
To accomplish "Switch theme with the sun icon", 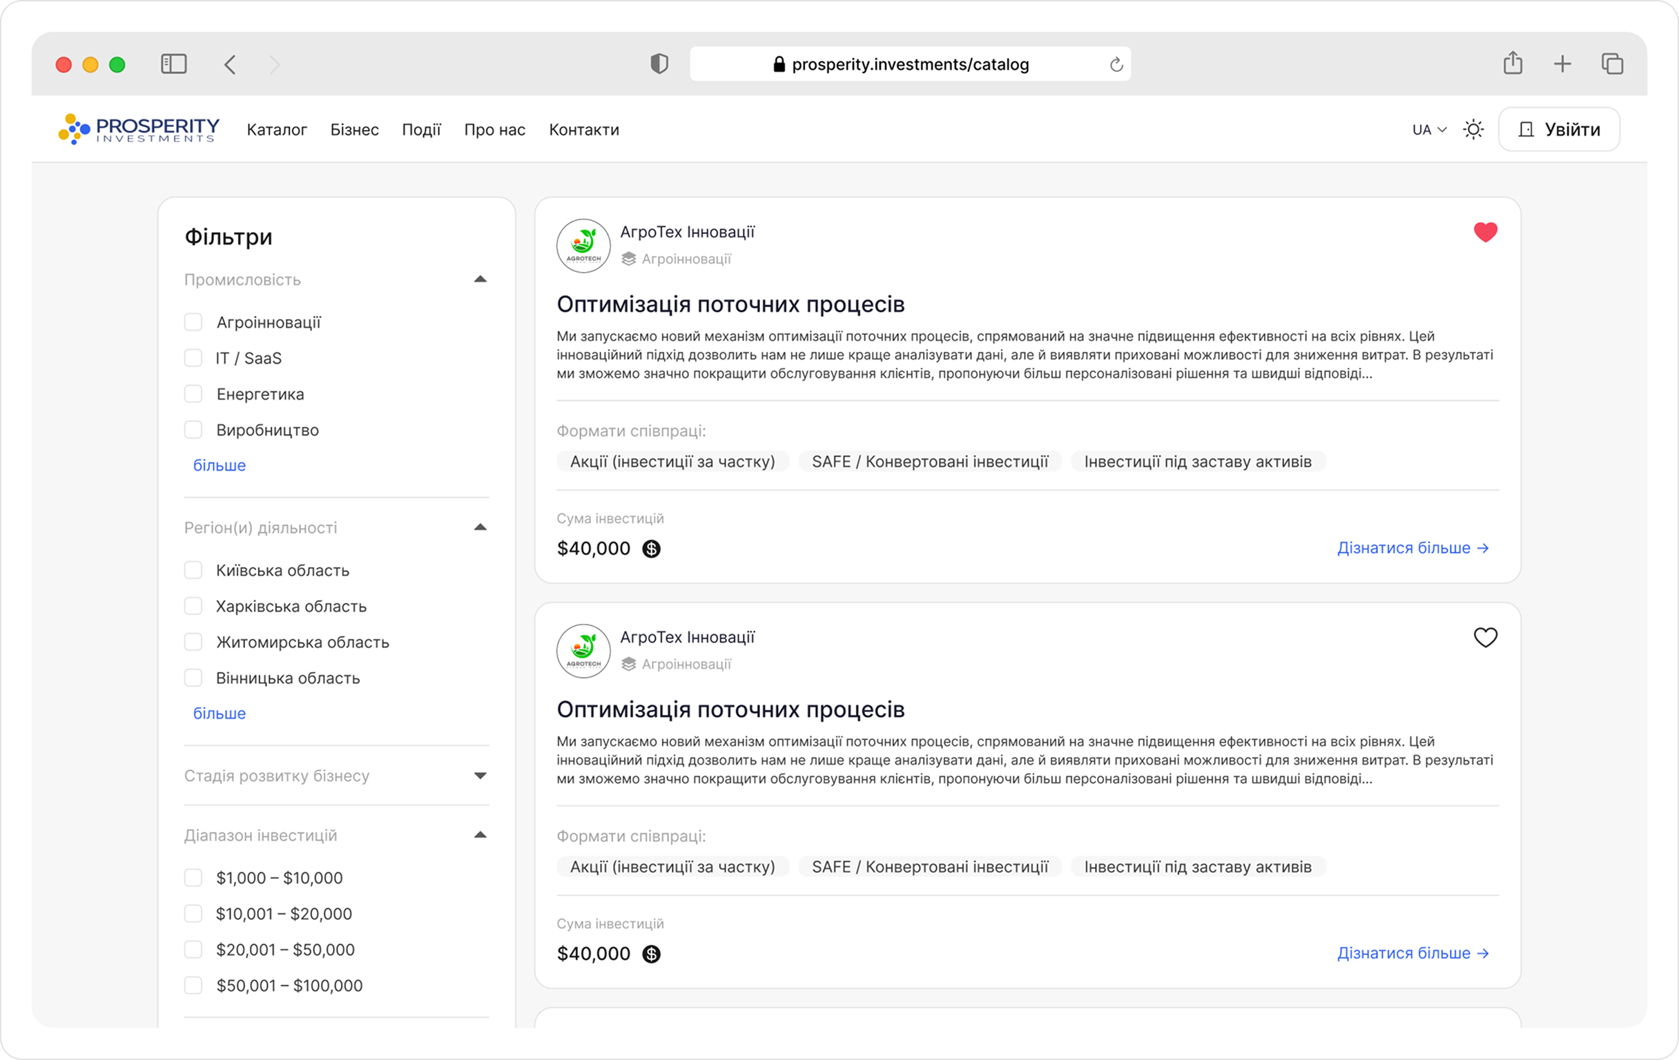I will point(1473,129).
